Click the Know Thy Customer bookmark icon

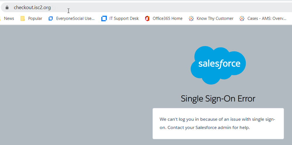point(191,18)
